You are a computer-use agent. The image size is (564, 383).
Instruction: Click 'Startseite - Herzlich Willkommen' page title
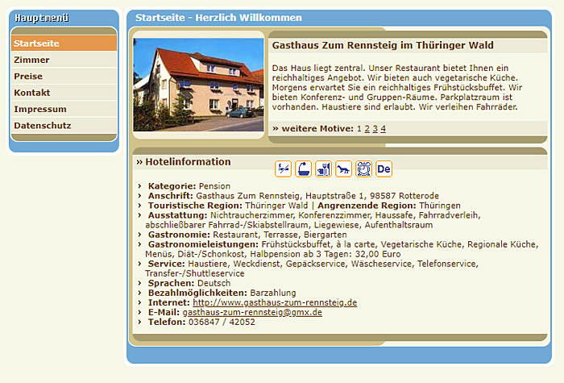click(218, 18)
